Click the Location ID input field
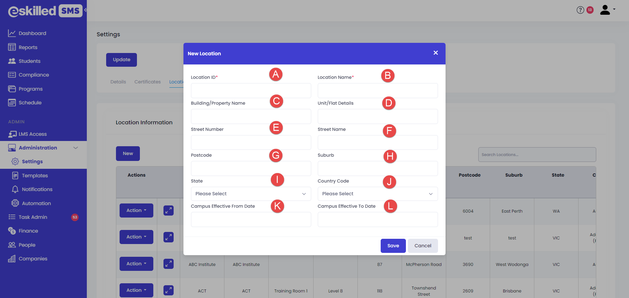The image size is (629, 298). [251, 91]
